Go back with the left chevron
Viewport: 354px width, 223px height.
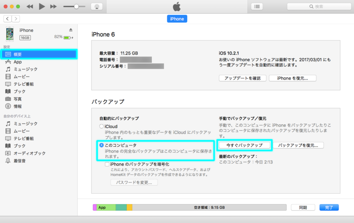[8, 19]
